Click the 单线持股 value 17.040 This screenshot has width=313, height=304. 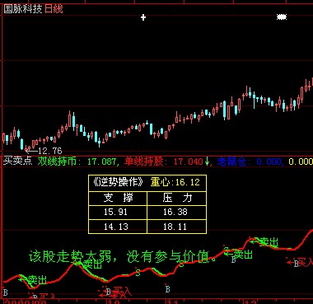(x=188, y=161)
